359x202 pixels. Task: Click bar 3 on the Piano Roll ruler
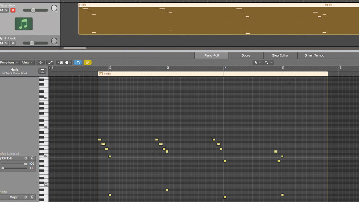(168, 68)
